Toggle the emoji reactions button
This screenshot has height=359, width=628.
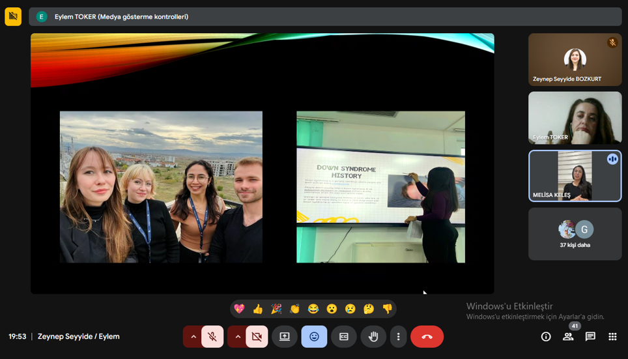314,336
